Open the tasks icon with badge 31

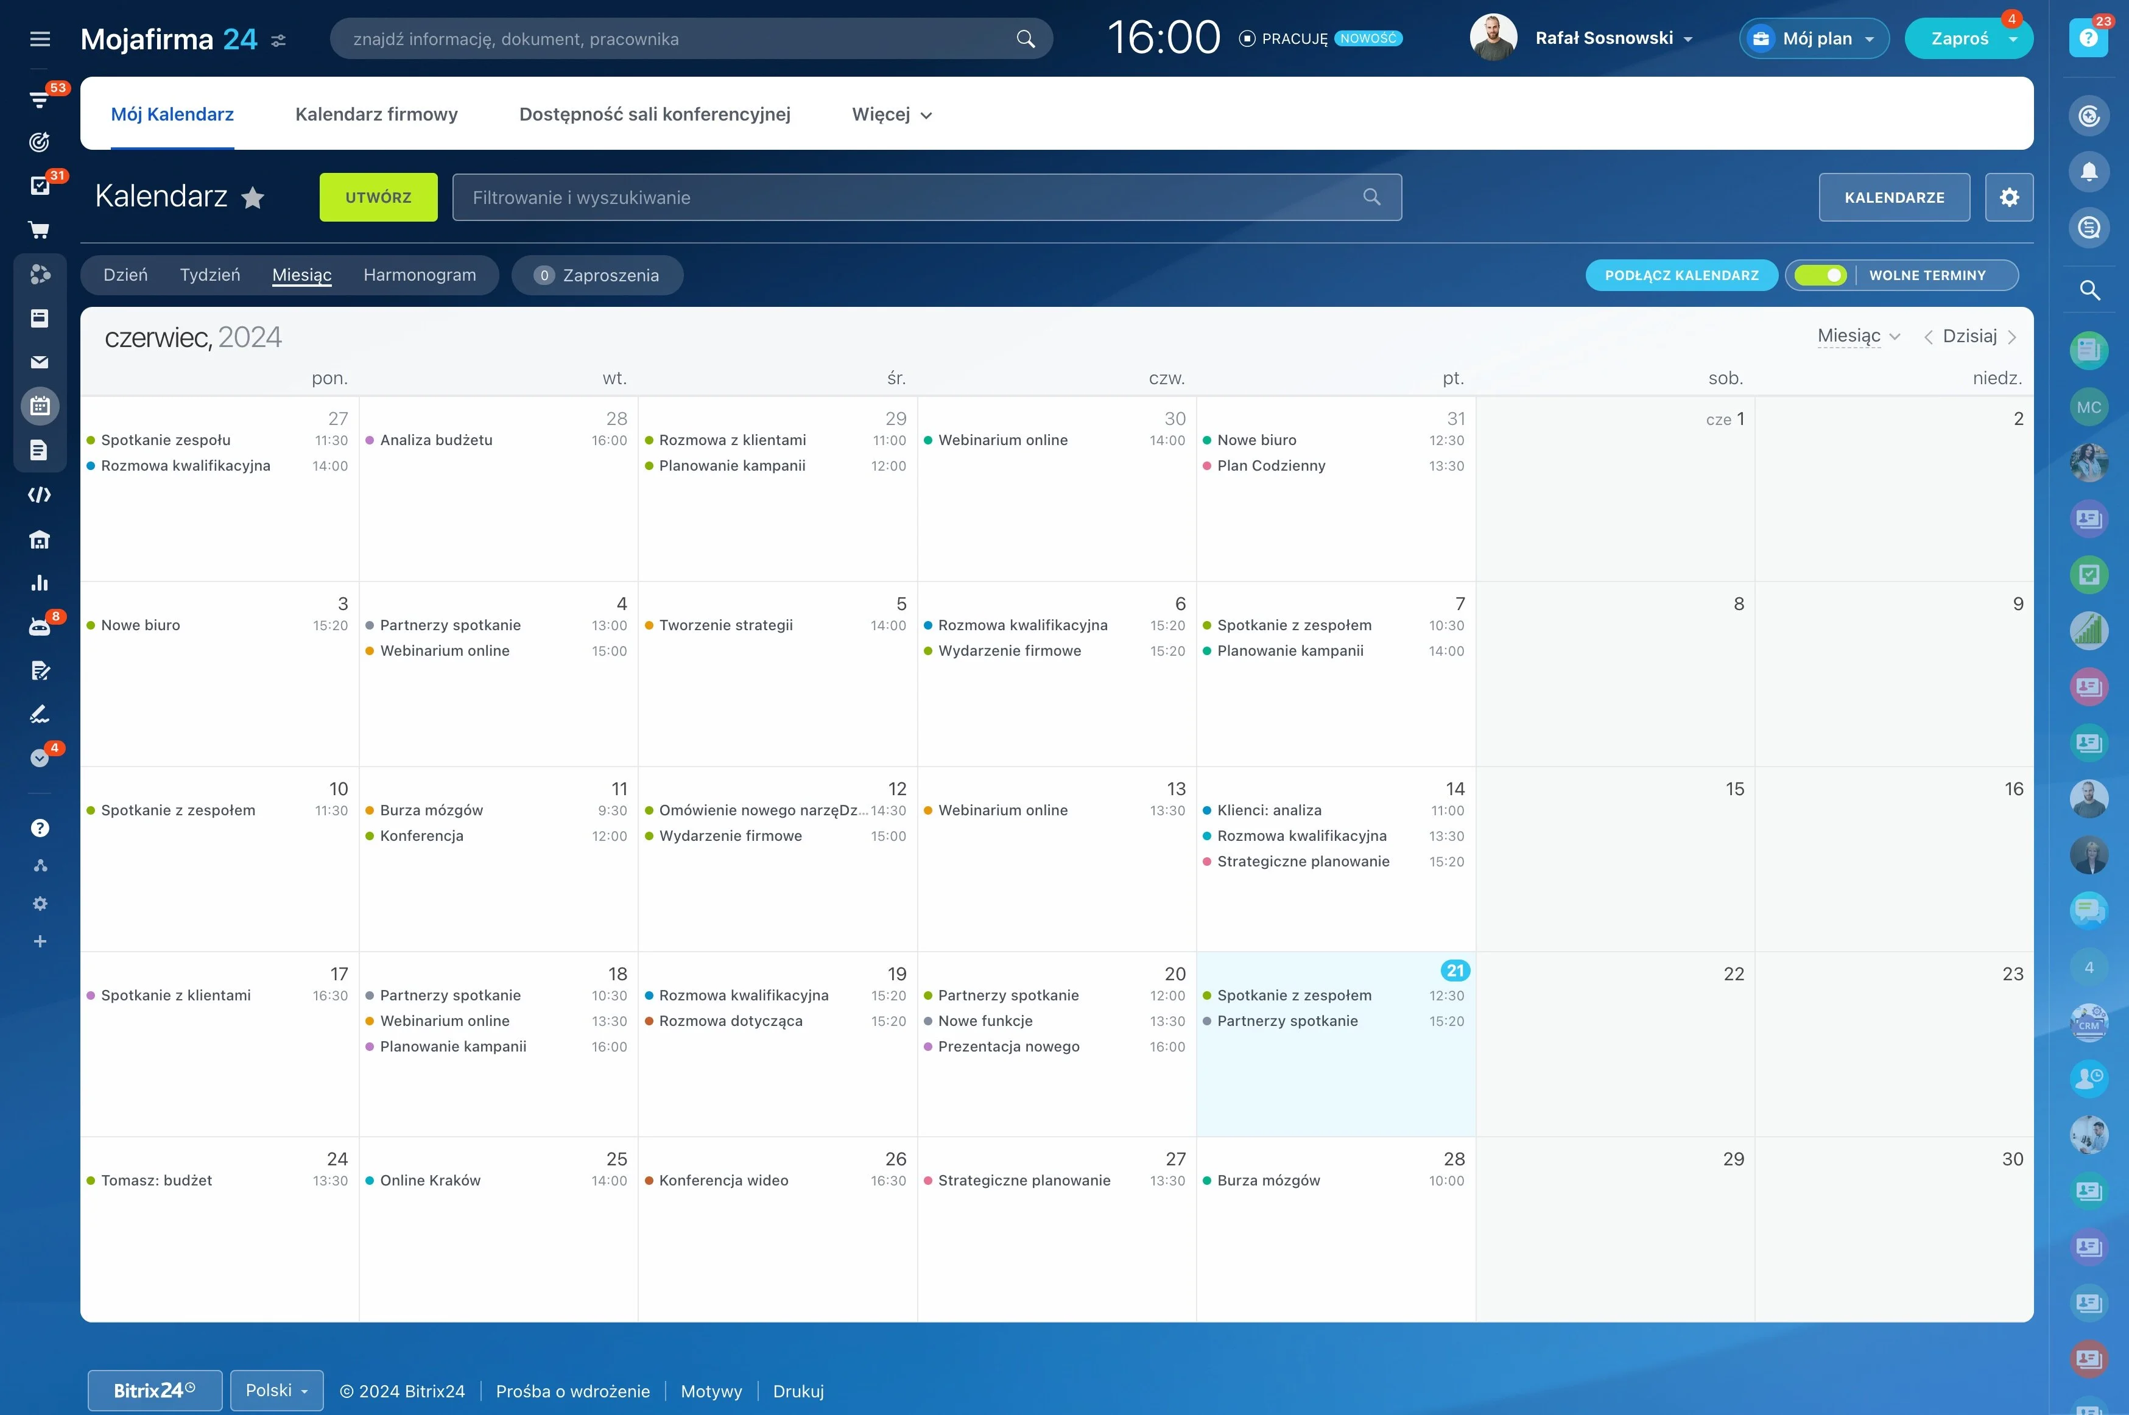pyautogui.click(x=40, y=186)
